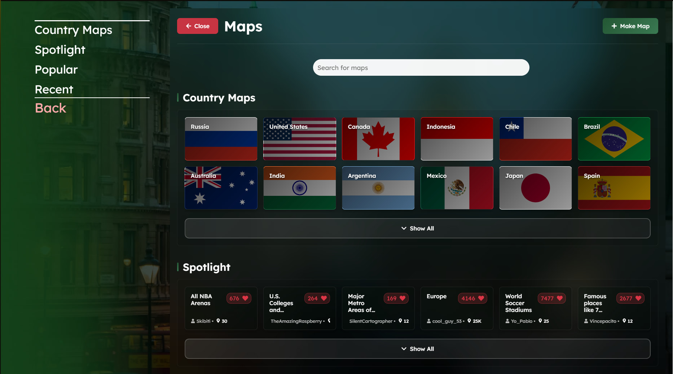The height and width of the screenshot is (374, 673).
Task: Expand Spotlight section with Show All
Action: tap(417, 349)
